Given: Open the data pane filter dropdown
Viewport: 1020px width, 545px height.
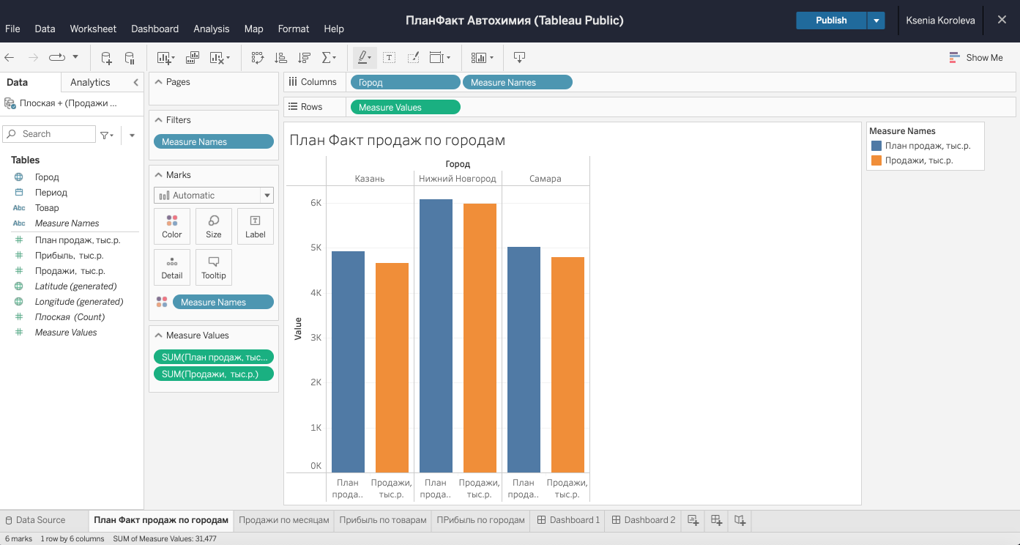Looking at the screenshot, I should 107,135.
